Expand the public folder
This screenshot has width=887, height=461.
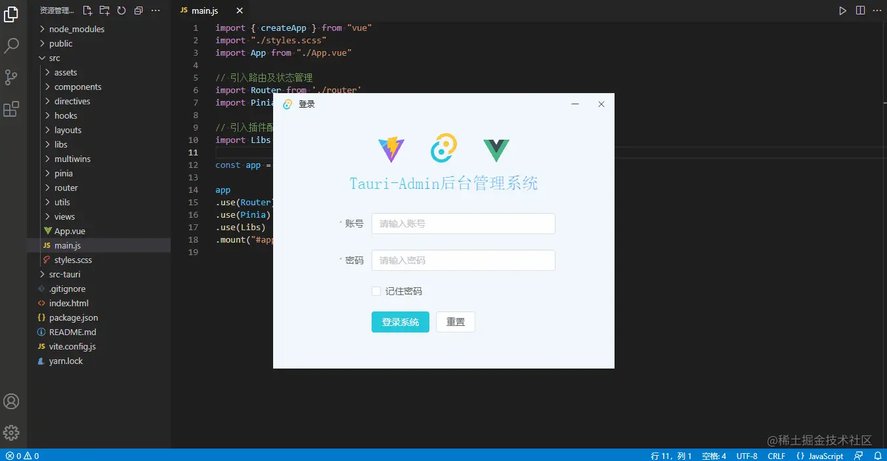tap(98, 43)
